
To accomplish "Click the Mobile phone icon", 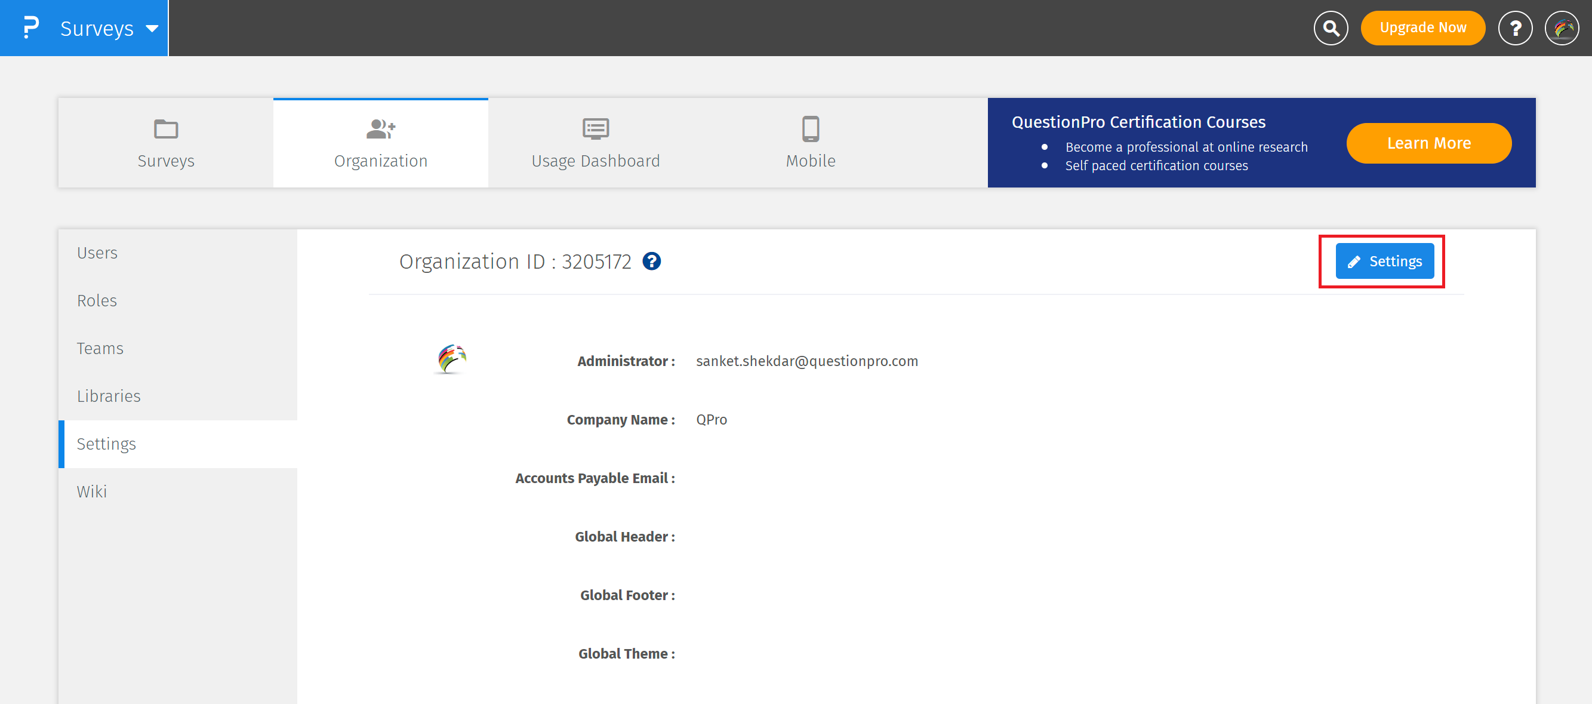I will click(810, 129).
